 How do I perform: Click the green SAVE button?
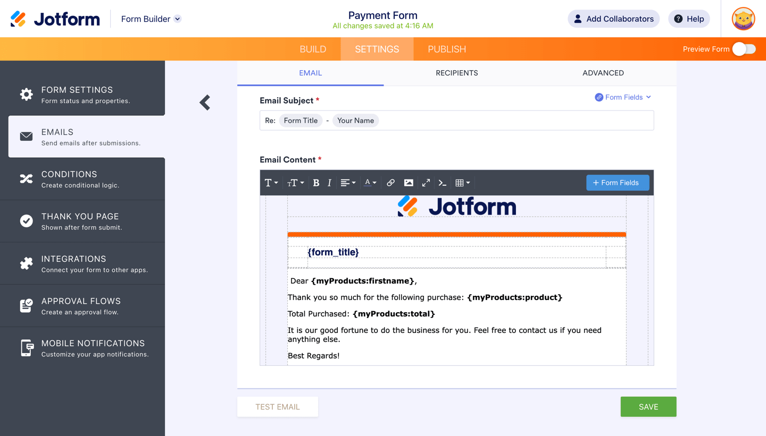point(648,407)
